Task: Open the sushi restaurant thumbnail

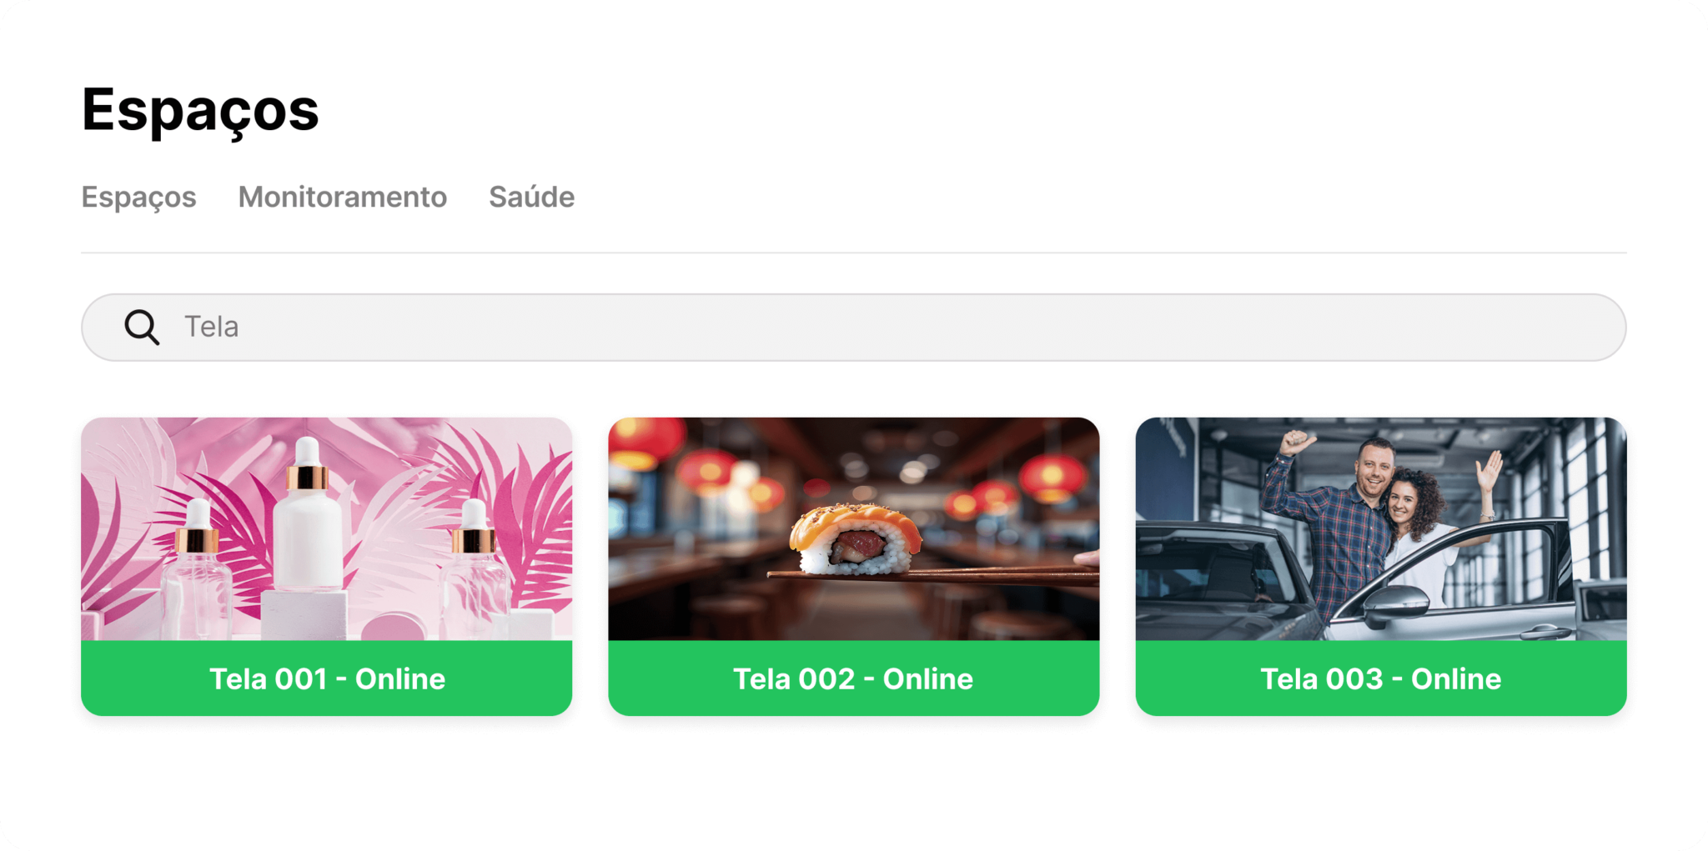Action: tap(853, 528)
